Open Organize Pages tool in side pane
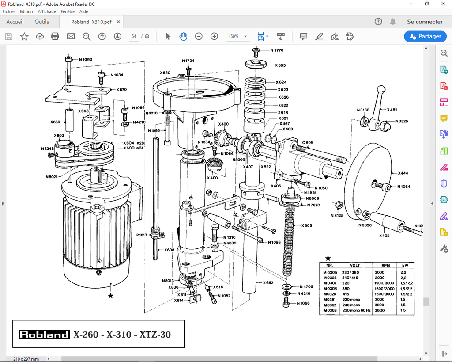Viewport: 452px width, 362px height. [x=444, y=102]
